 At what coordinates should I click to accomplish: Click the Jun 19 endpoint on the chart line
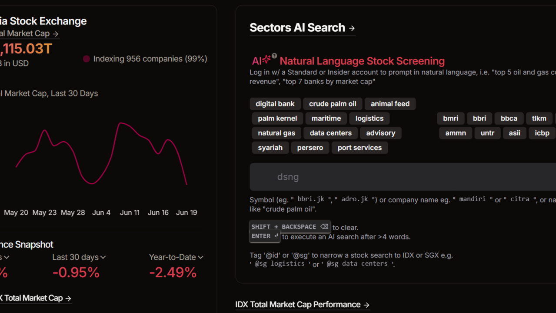186,185
